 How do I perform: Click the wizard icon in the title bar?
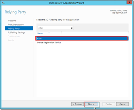click(x=3, y=3)
